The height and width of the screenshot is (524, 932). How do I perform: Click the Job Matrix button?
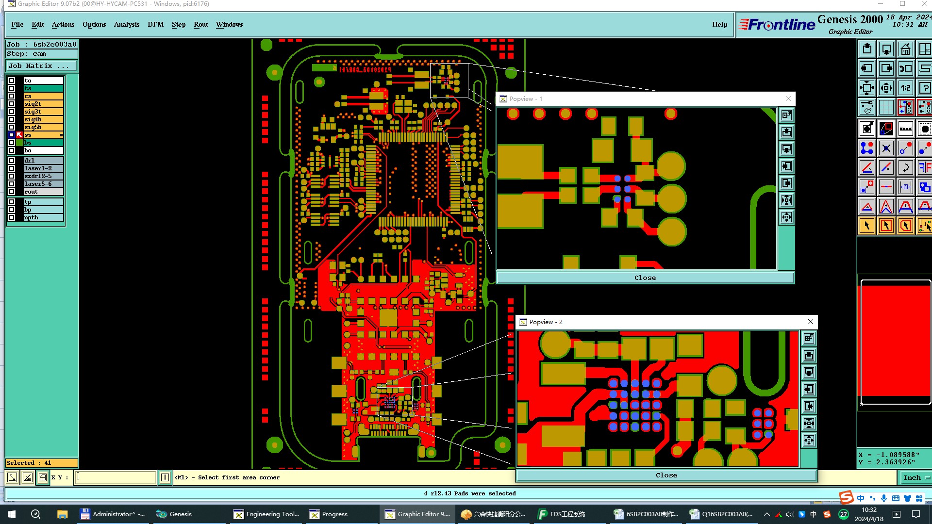pos(42,66)
